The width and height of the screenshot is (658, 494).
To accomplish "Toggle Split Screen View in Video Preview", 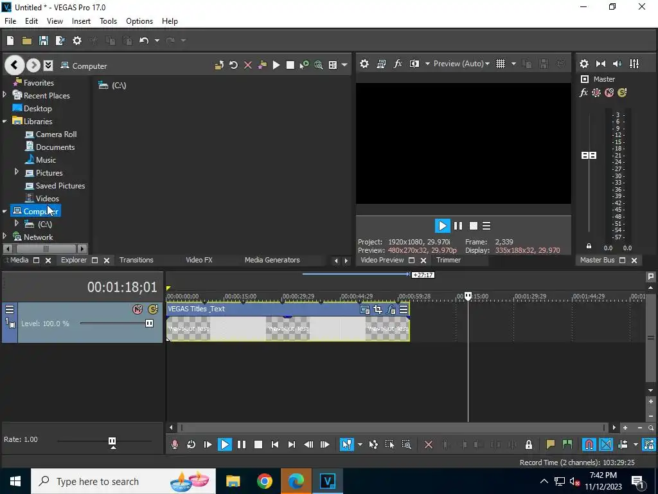I will tap(414, 64).
